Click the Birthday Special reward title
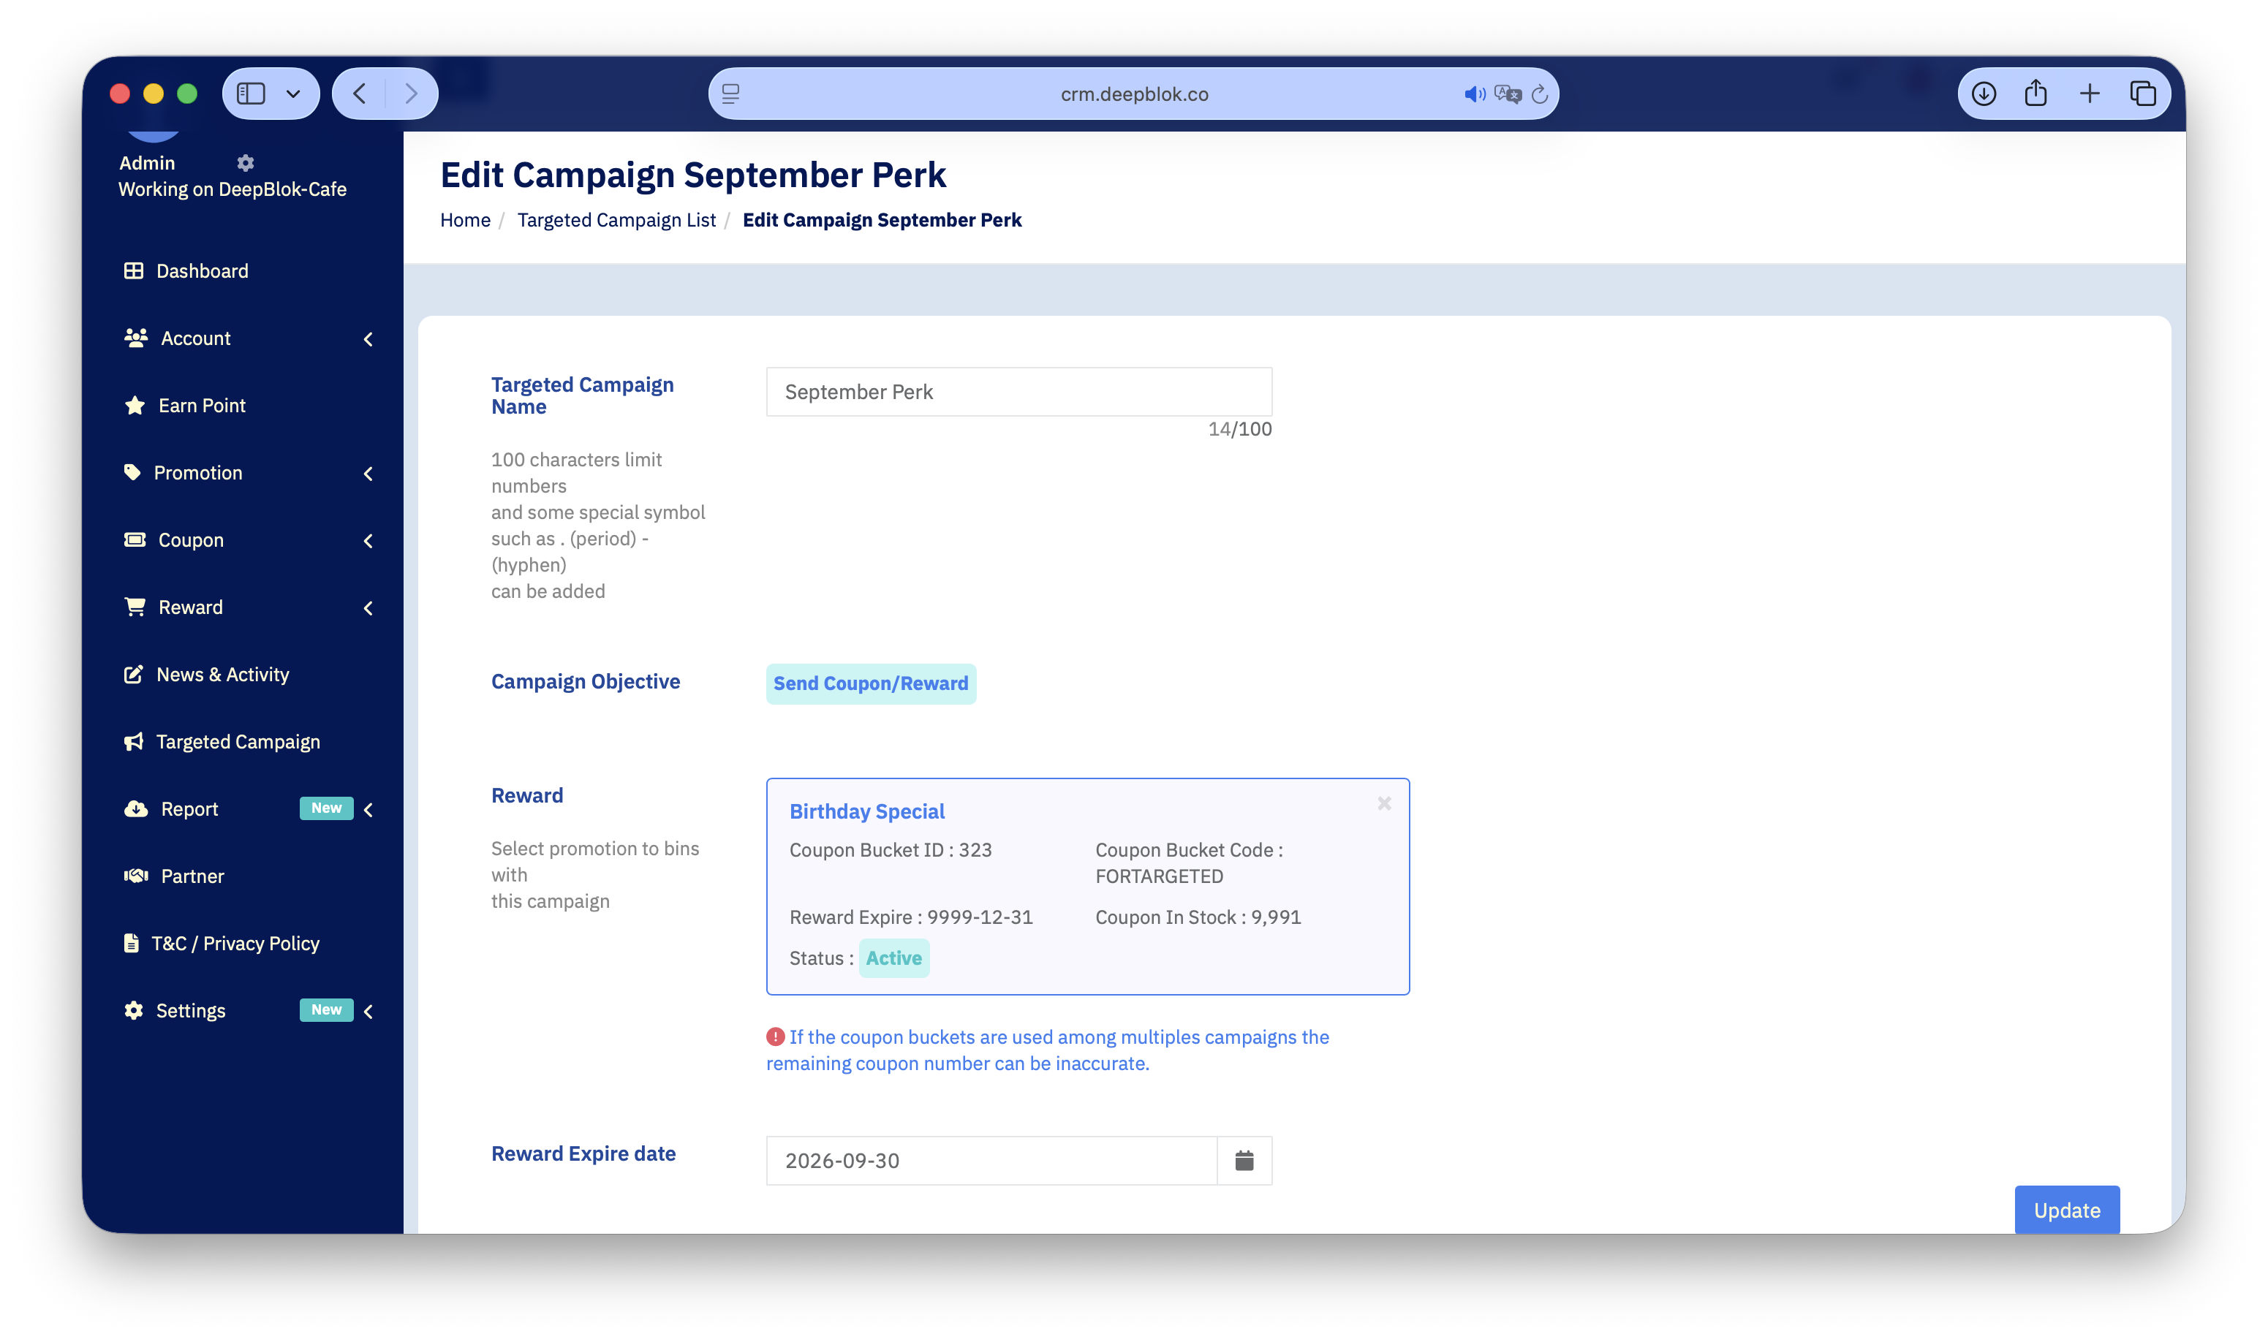The height and width of the screenshot is (1342, 2268). pyautogui.click(x=866, y=811)
